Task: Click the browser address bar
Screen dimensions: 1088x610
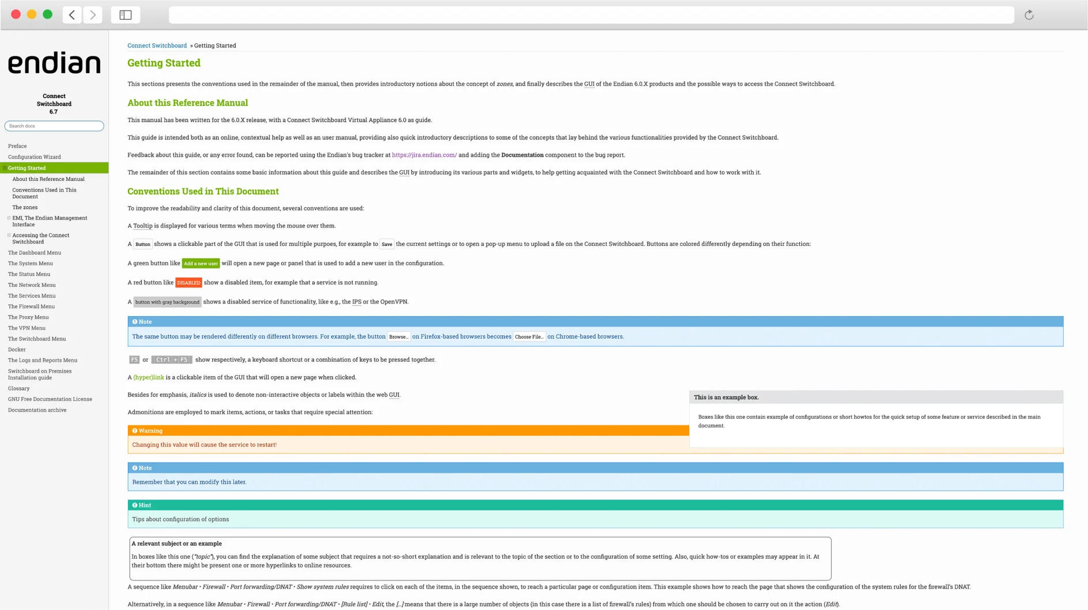Action: click(591, 15)
